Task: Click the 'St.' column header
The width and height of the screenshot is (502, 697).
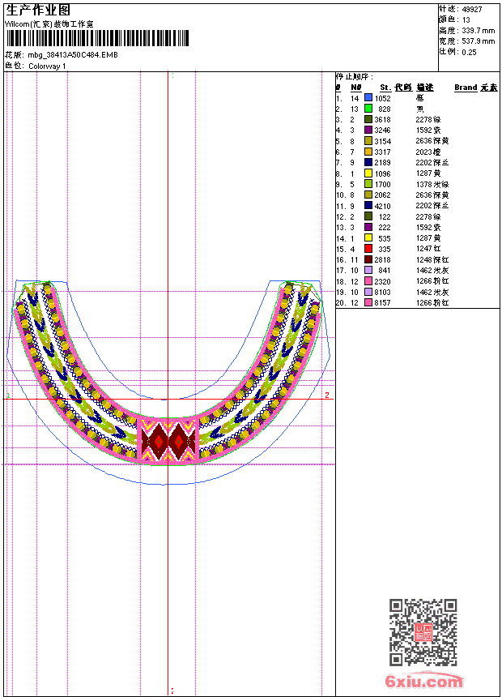Action: coord(385,87)
